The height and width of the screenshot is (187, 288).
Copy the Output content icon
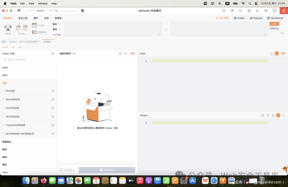(x=273, y=115)
